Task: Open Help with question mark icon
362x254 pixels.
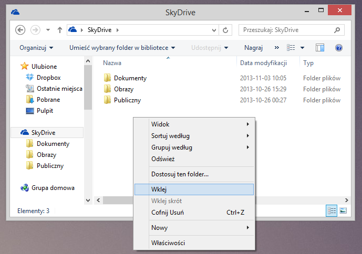Action: [x=339, y=48]
